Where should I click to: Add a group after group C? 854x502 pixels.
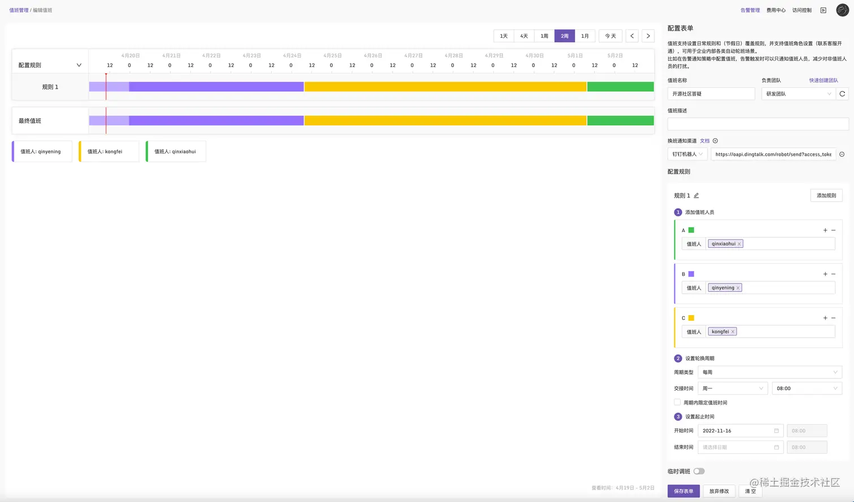click(825, 318)
